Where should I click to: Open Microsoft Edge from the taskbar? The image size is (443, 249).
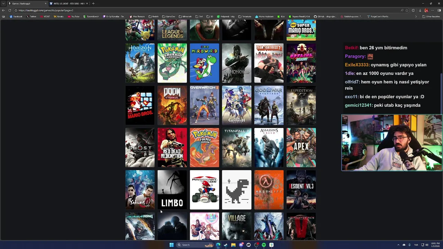[218, 245]
